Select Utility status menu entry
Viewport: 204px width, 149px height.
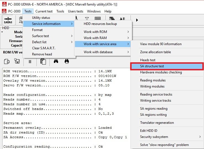(49, 18)
